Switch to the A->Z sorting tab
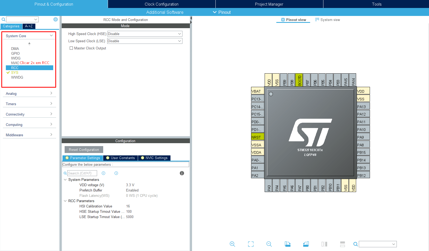The image size is (429, 251). point(29,26)
